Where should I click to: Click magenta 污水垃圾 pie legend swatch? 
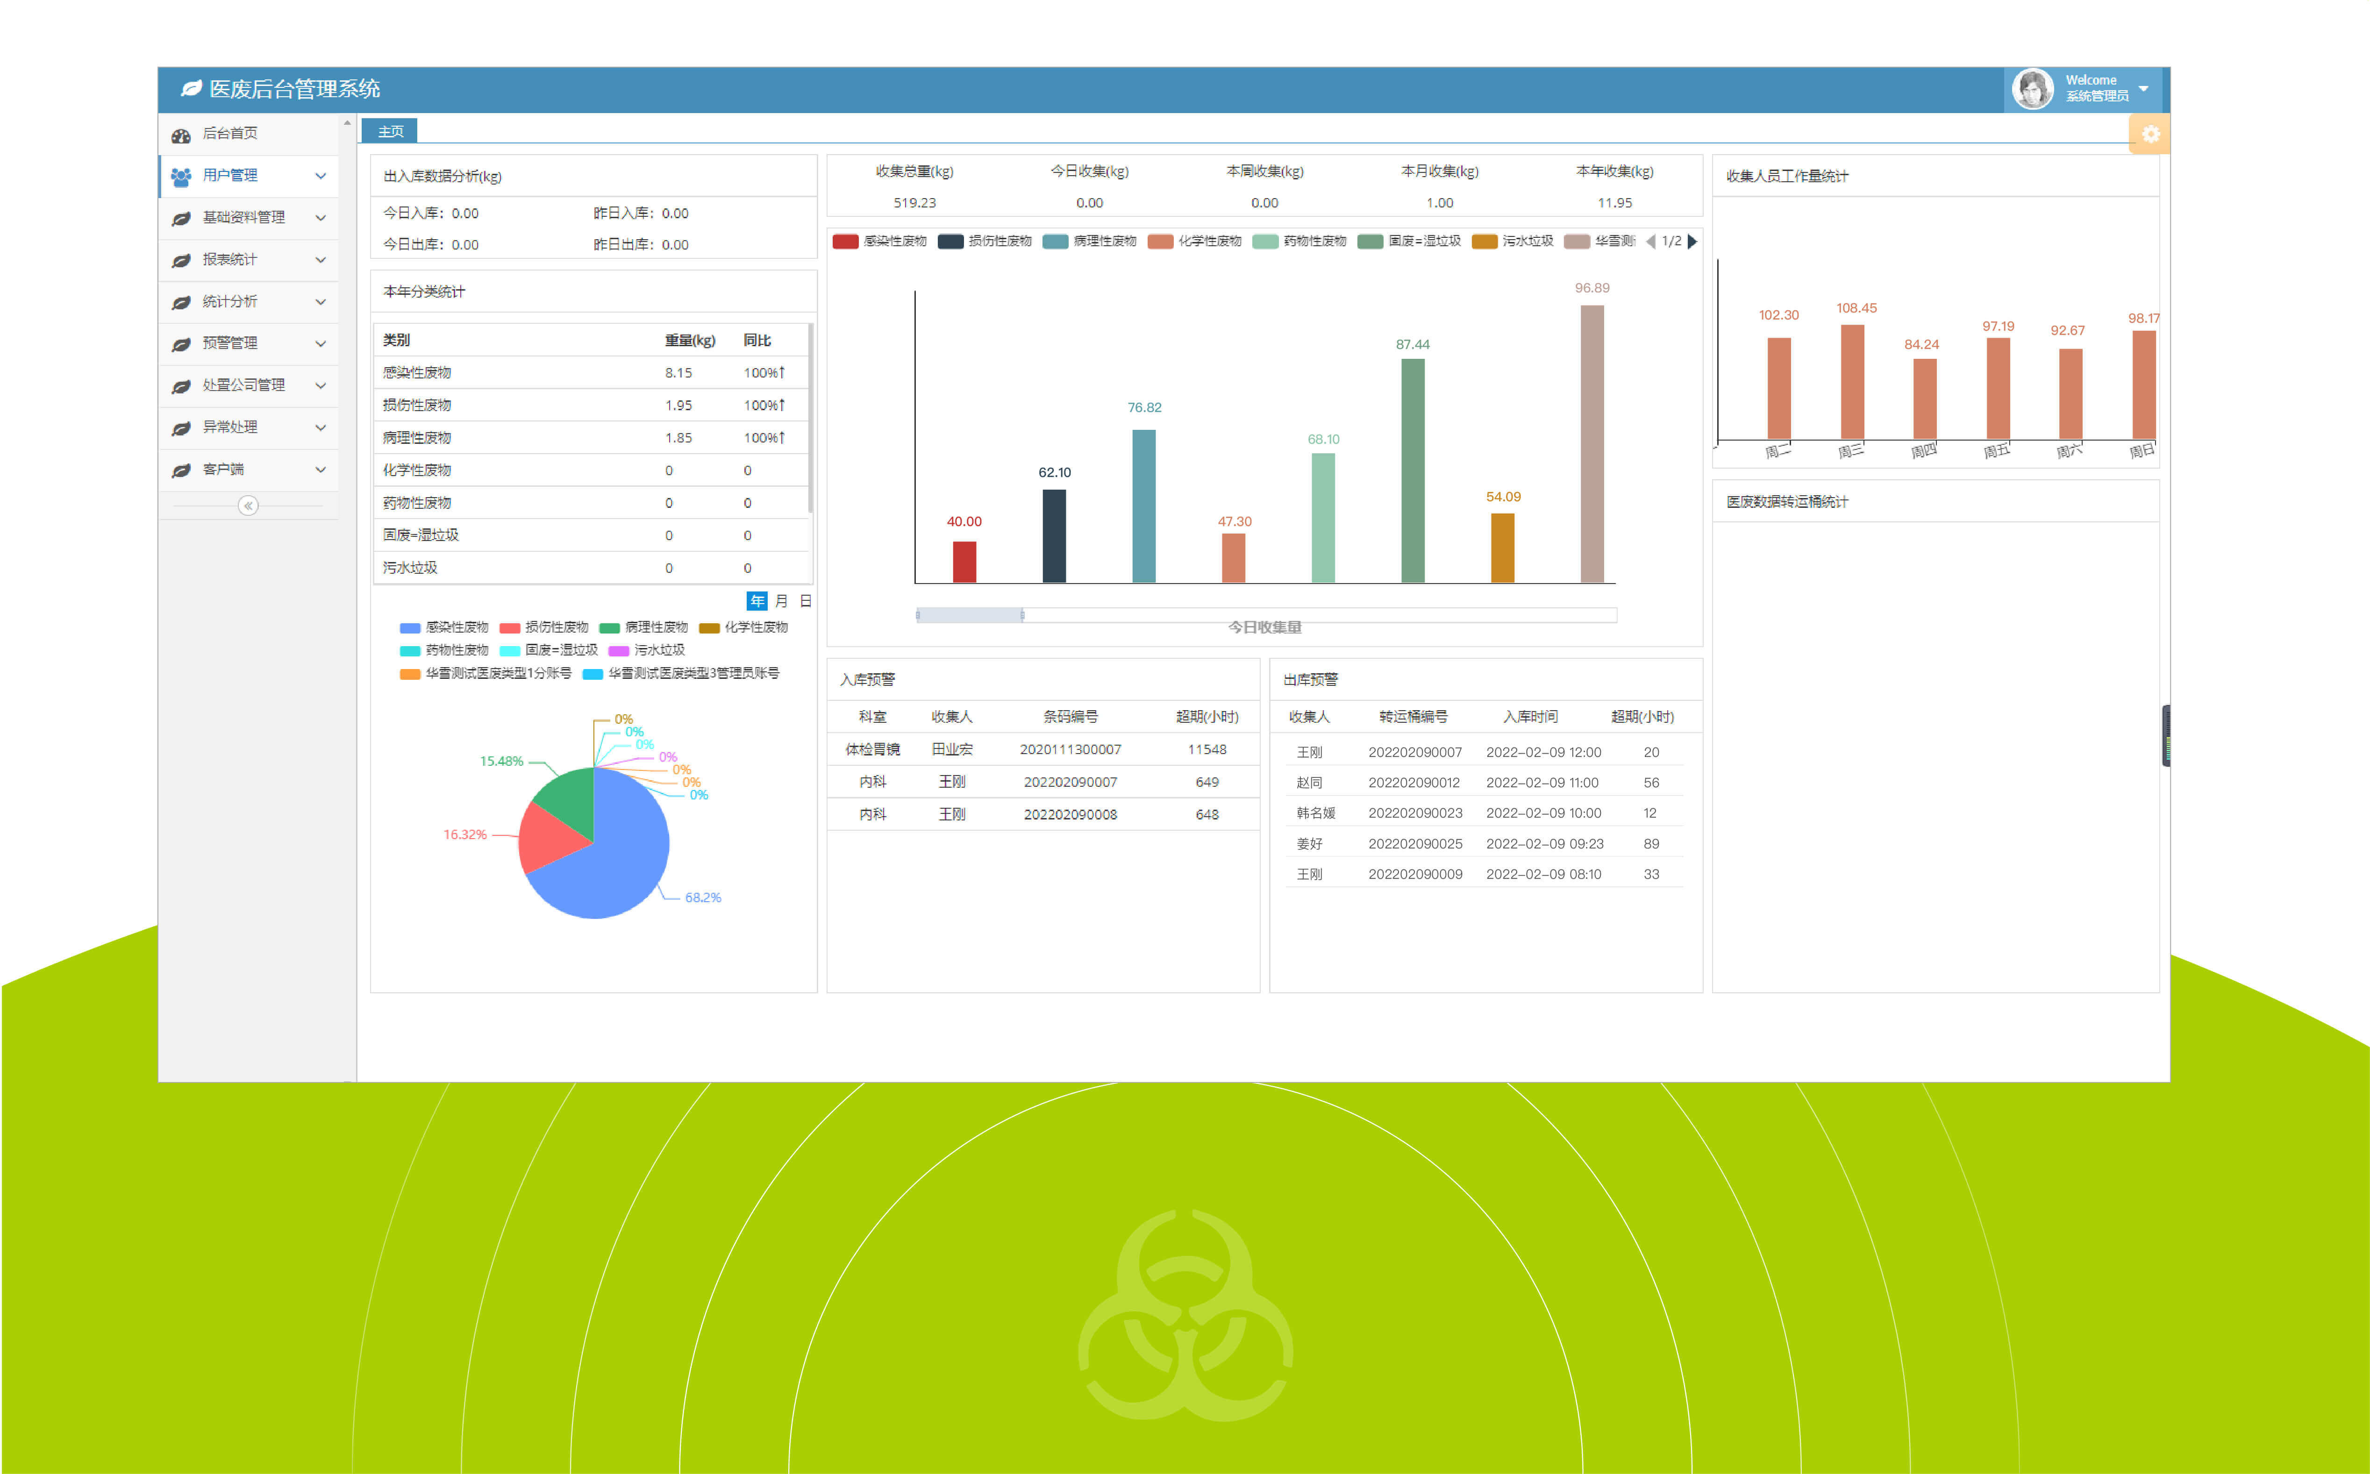coord(618,650)
